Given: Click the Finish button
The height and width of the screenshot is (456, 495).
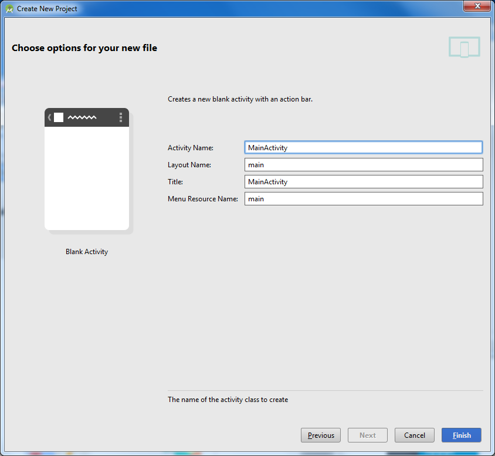Looking at the screenshot, I should tap(461, 435).
